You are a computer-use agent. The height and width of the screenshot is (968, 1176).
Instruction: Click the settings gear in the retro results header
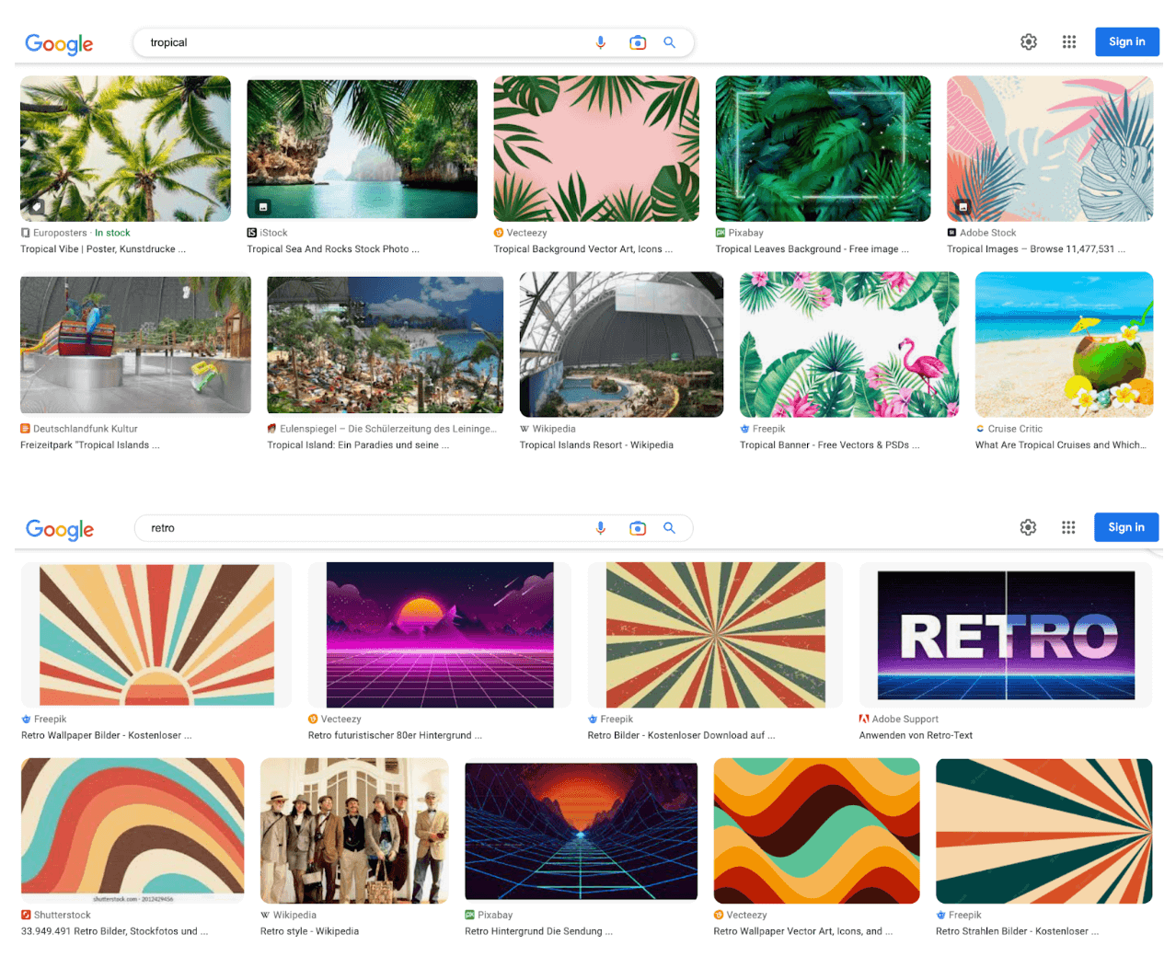click(1027, 527)
